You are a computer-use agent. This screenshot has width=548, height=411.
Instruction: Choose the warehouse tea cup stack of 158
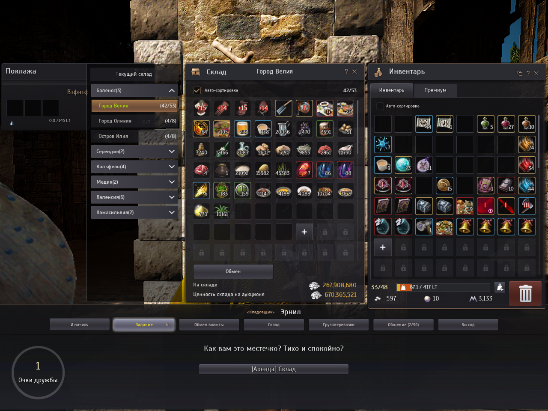click(263, 129)
